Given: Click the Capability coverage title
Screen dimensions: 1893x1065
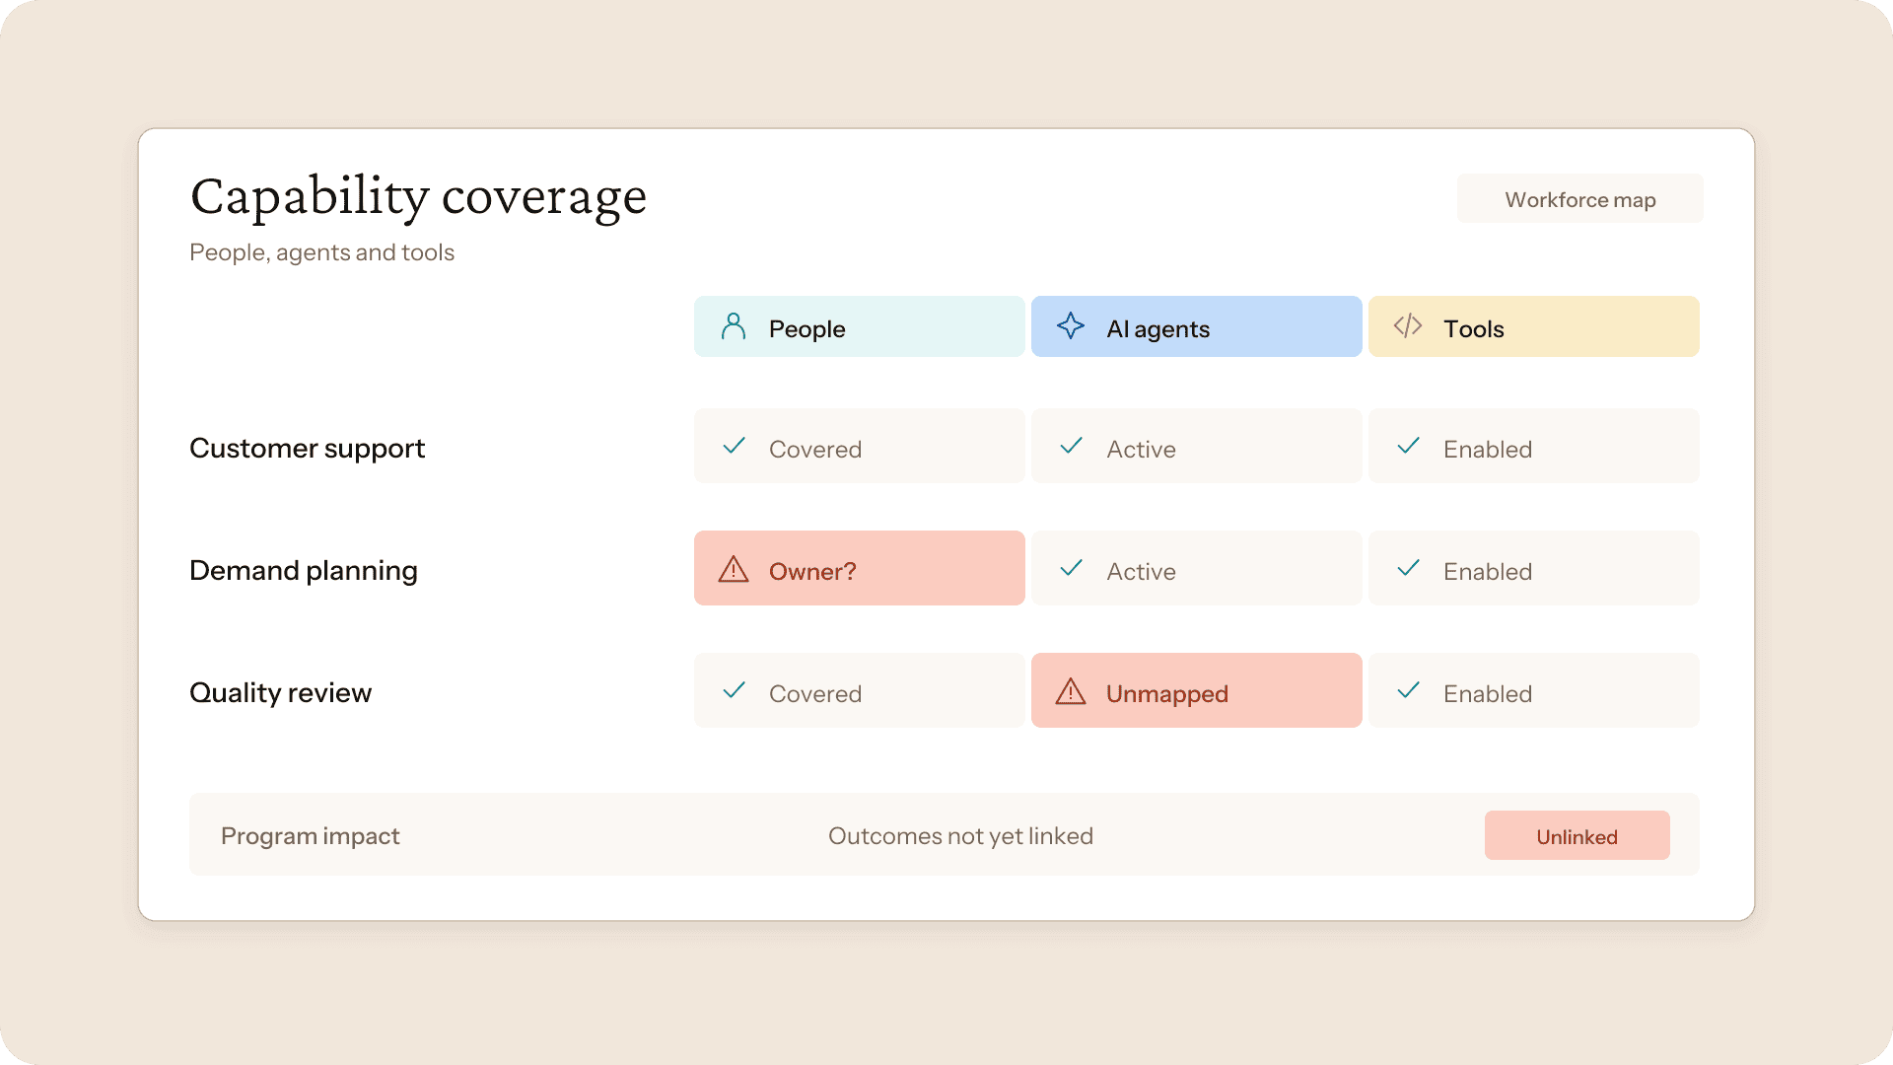Looking at the screenshot, I should click(x=418, y=197).
